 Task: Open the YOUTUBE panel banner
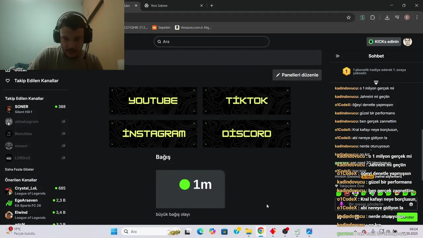(153, 101)
